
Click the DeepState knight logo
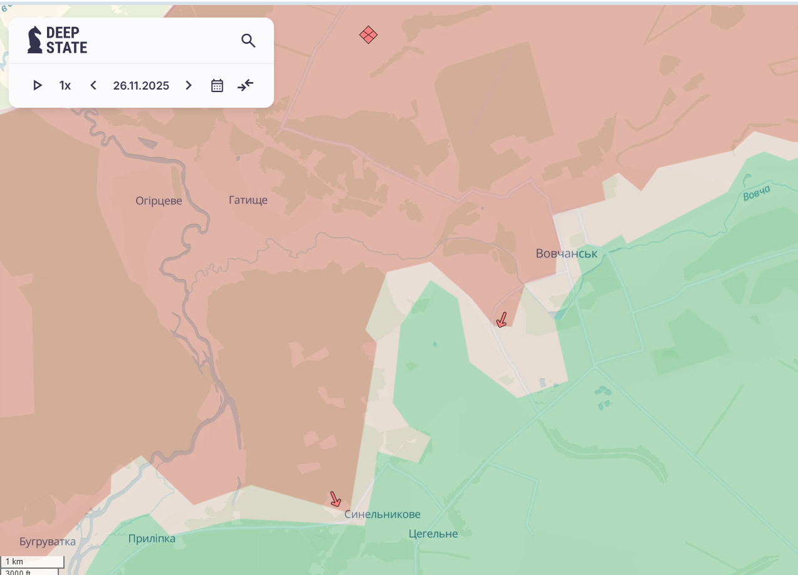[35, 40]
